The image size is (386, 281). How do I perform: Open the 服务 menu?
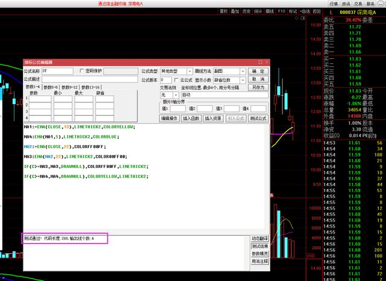(370, 4)
